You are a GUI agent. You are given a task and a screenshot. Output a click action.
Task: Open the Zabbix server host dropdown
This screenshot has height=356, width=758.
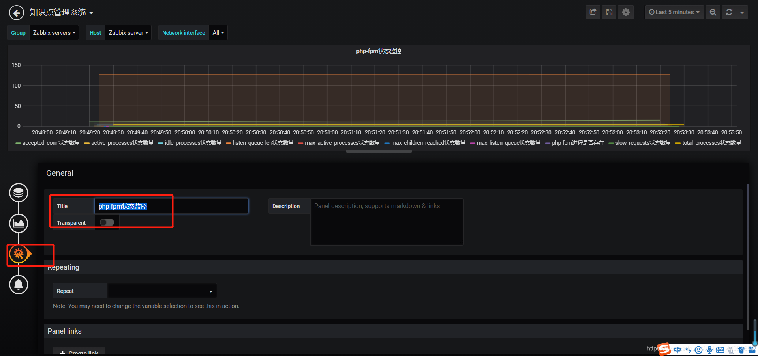pos(128,33)
